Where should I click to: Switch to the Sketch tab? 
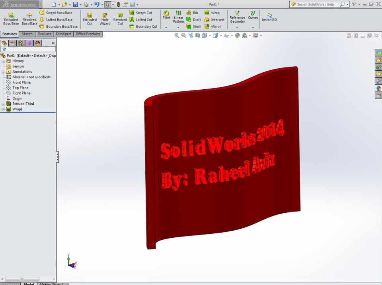point(27,34)
